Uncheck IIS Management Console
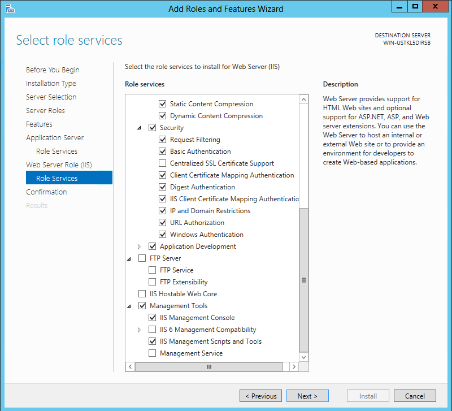Image resolution: width=452 pixels, height=411 pixels. 152,318
